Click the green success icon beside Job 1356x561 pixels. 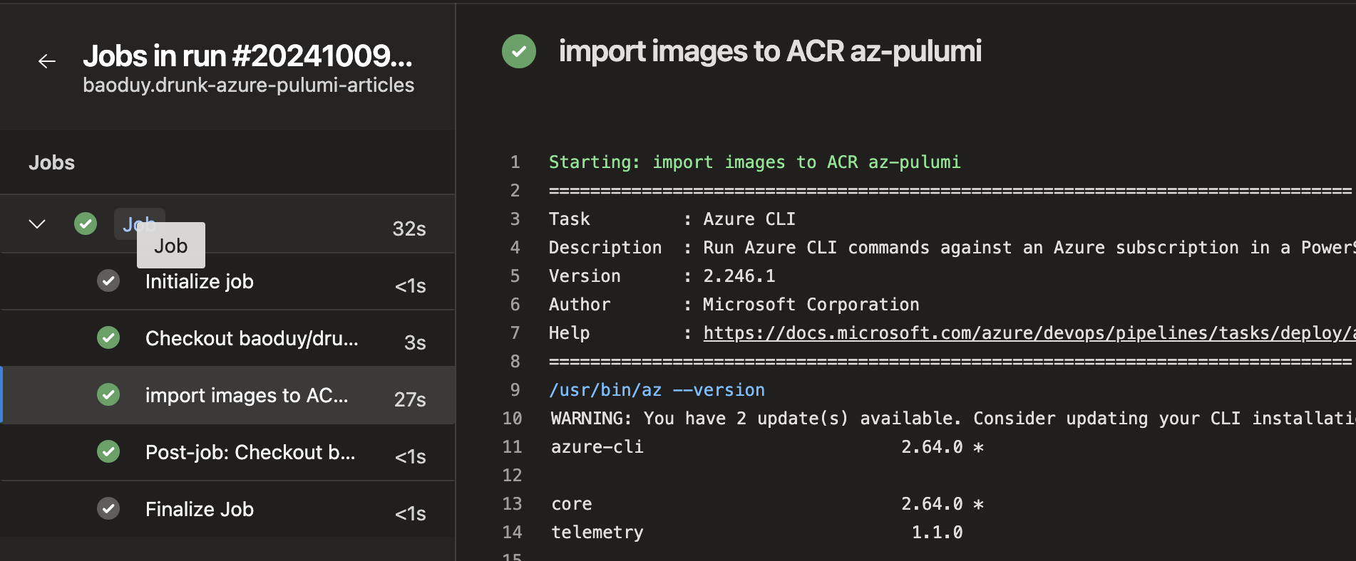tap(86, 224)
